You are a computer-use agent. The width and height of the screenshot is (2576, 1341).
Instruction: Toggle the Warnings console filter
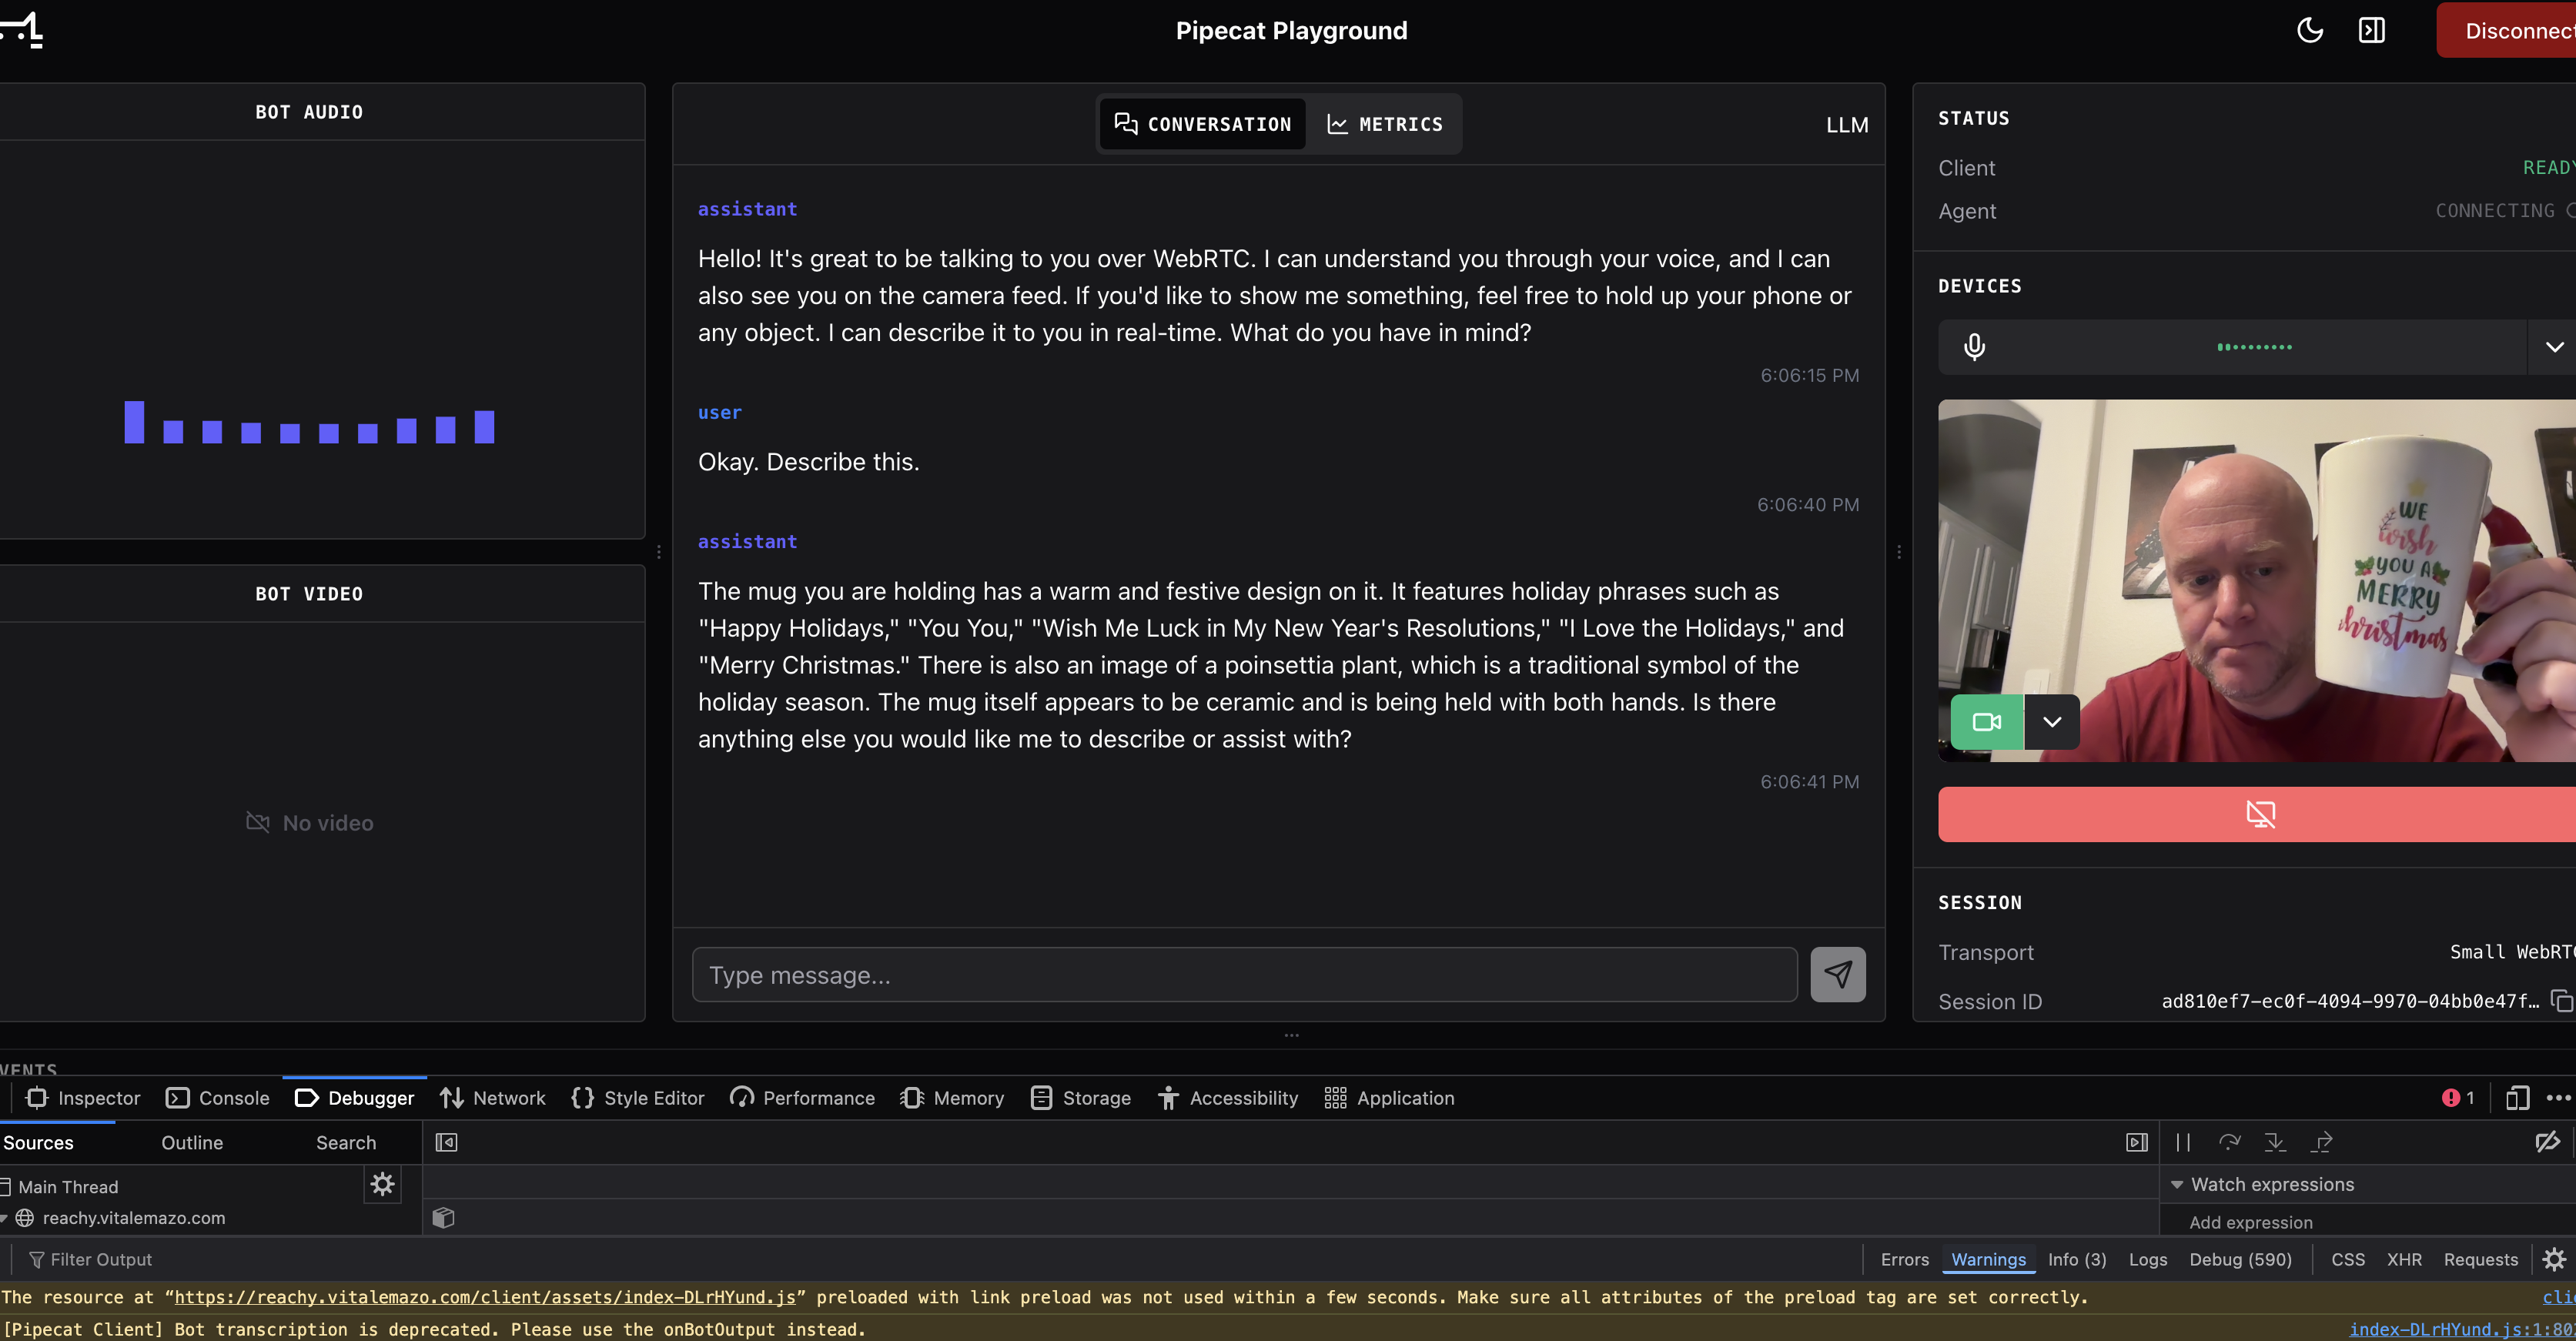click(x=1988, y=1259)
